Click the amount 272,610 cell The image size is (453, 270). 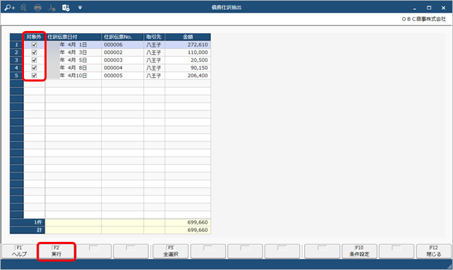click(x=188, y=44)
